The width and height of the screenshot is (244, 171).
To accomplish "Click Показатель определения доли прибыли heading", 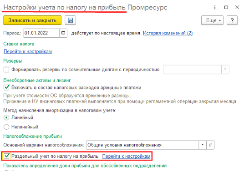I will 85,166.
